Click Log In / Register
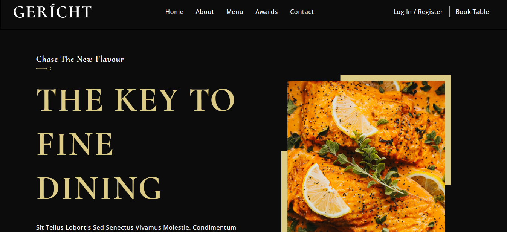 (418, 12)
